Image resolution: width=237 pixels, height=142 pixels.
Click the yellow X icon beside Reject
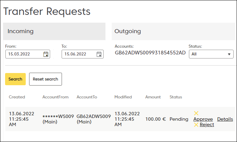tap(196, 125)
